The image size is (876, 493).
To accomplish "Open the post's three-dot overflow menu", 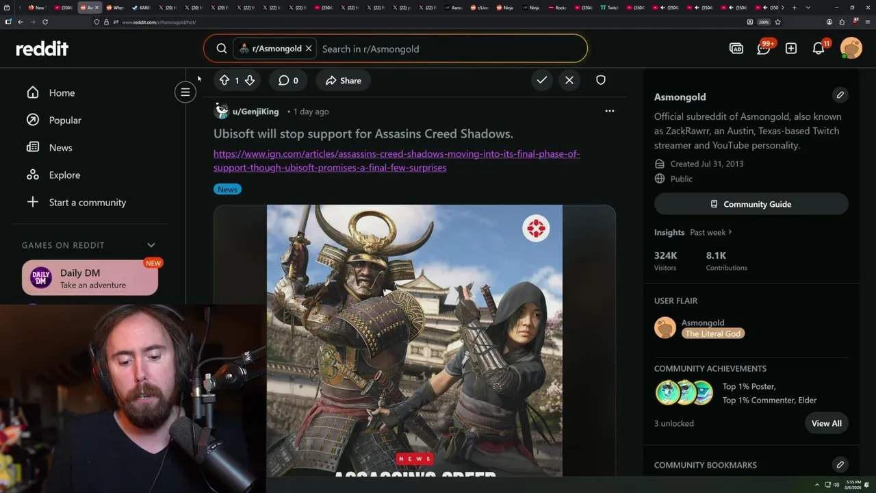I will [x=610, y=111].
